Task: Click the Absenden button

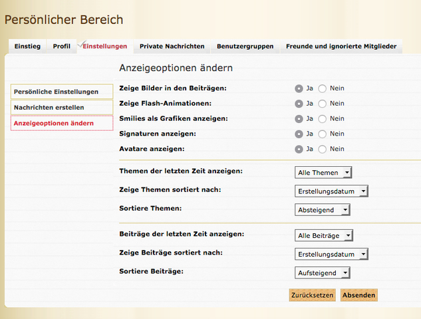Action: tap(359, 295)
